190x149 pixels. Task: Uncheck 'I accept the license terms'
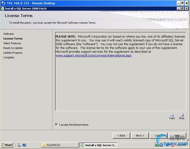[57, 124]
